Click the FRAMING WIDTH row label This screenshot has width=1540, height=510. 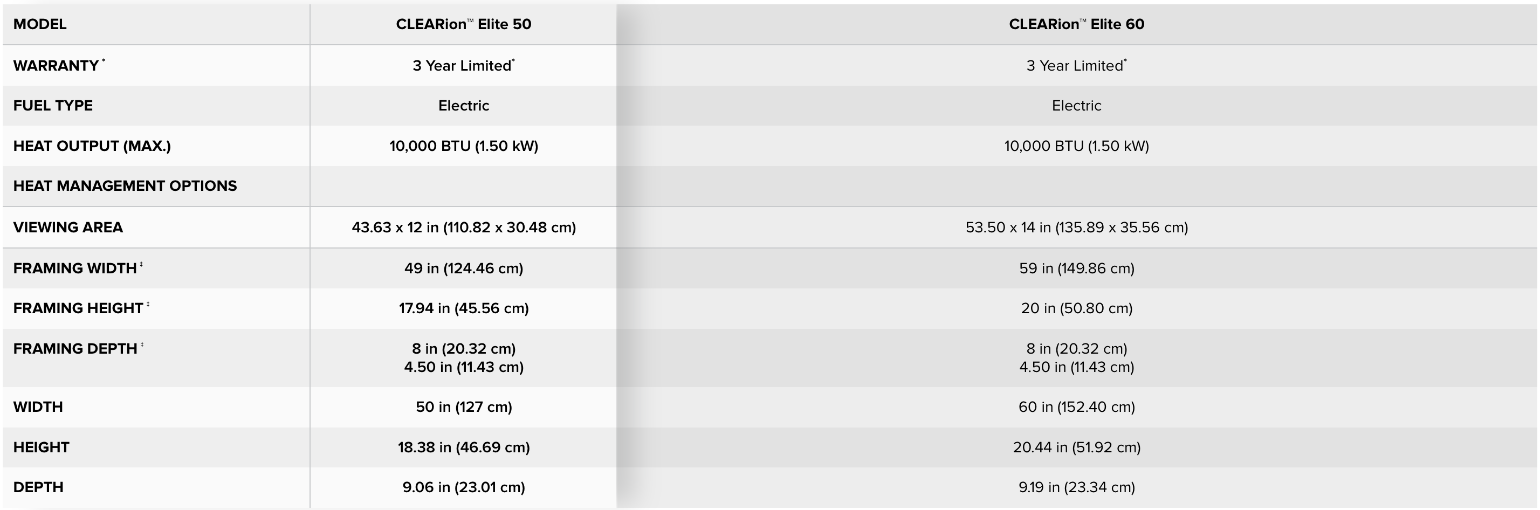point(75,268)
